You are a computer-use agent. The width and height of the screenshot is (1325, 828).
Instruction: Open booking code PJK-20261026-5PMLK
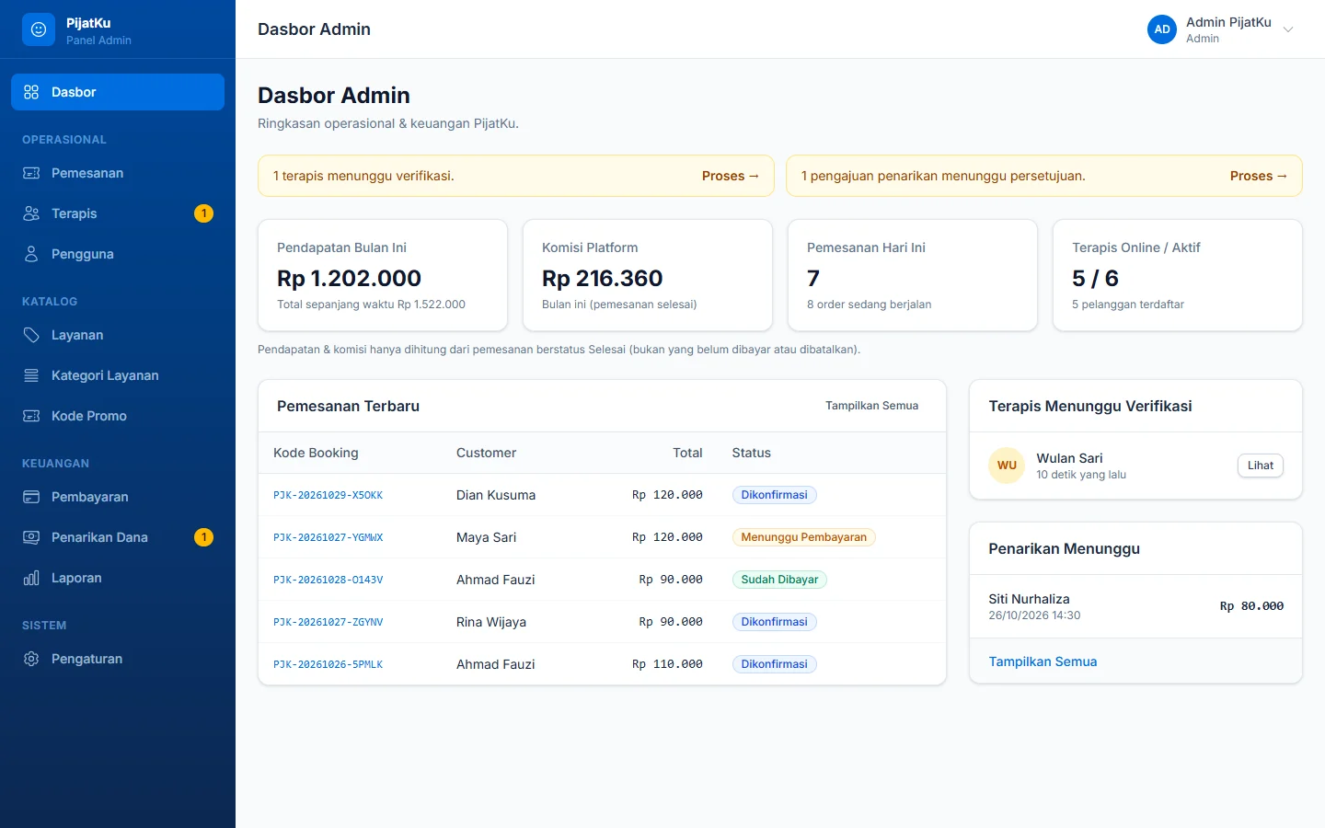click(x=328, y=664)
